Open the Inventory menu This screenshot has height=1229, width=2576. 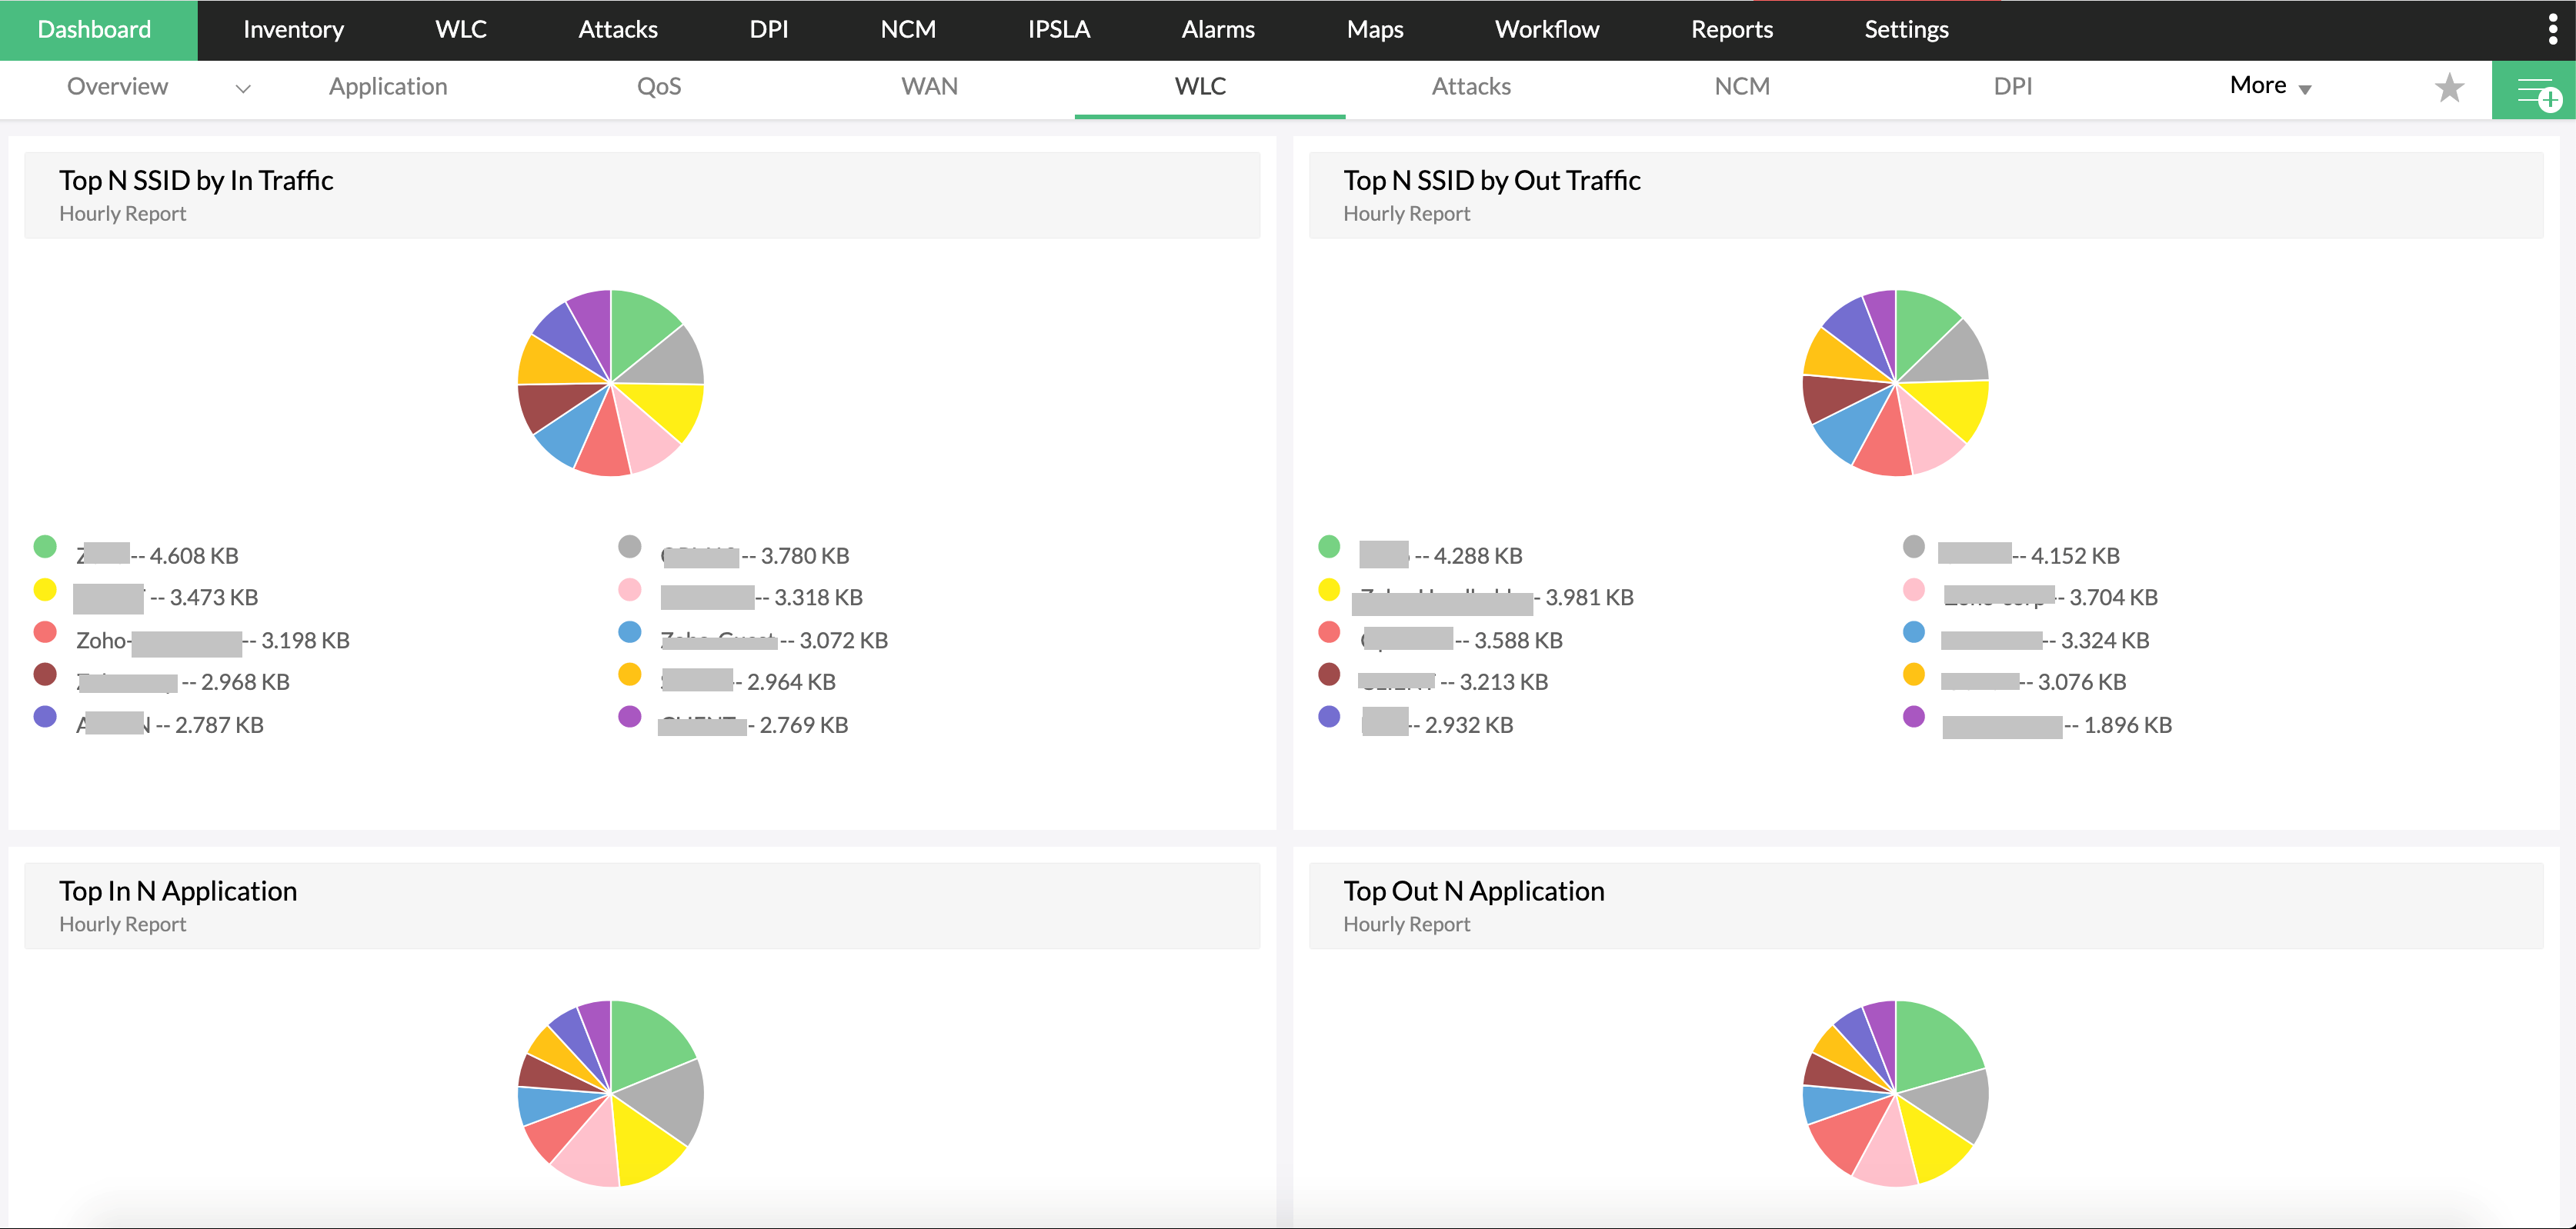[x=293, y=29]
